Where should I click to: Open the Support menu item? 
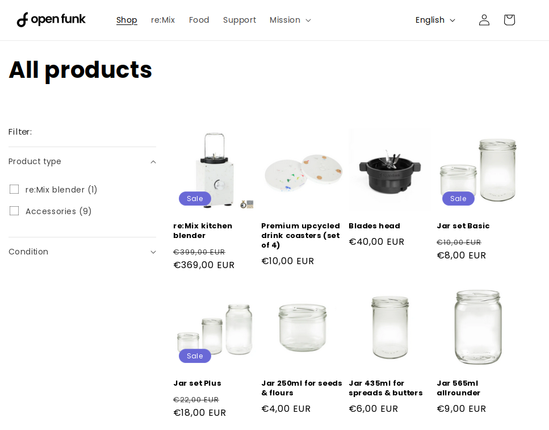tap(239, 20)
